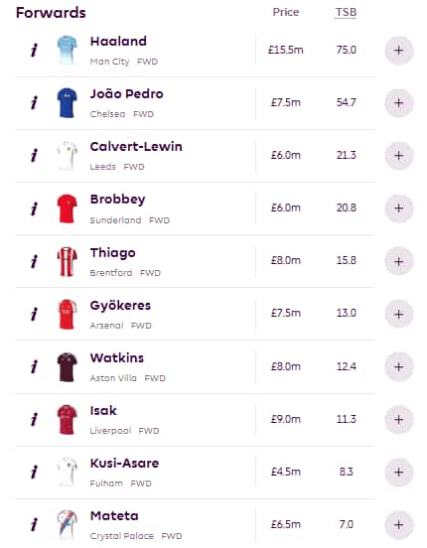Select Watkins' £8.0m price cell

(x=286, y=366)
